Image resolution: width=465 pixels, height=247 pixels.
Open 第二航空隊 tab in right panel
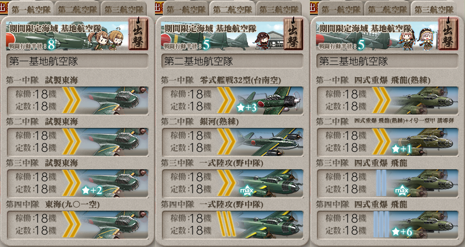click(387, 10)
